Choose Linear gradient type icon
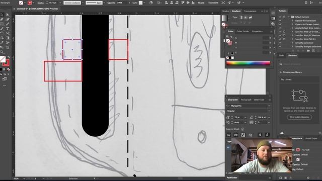 click(x=240, y=18)
